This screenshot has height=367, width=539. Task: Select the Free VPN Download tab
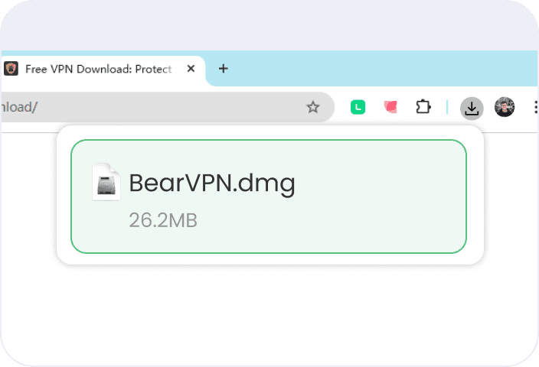[98, 69]
